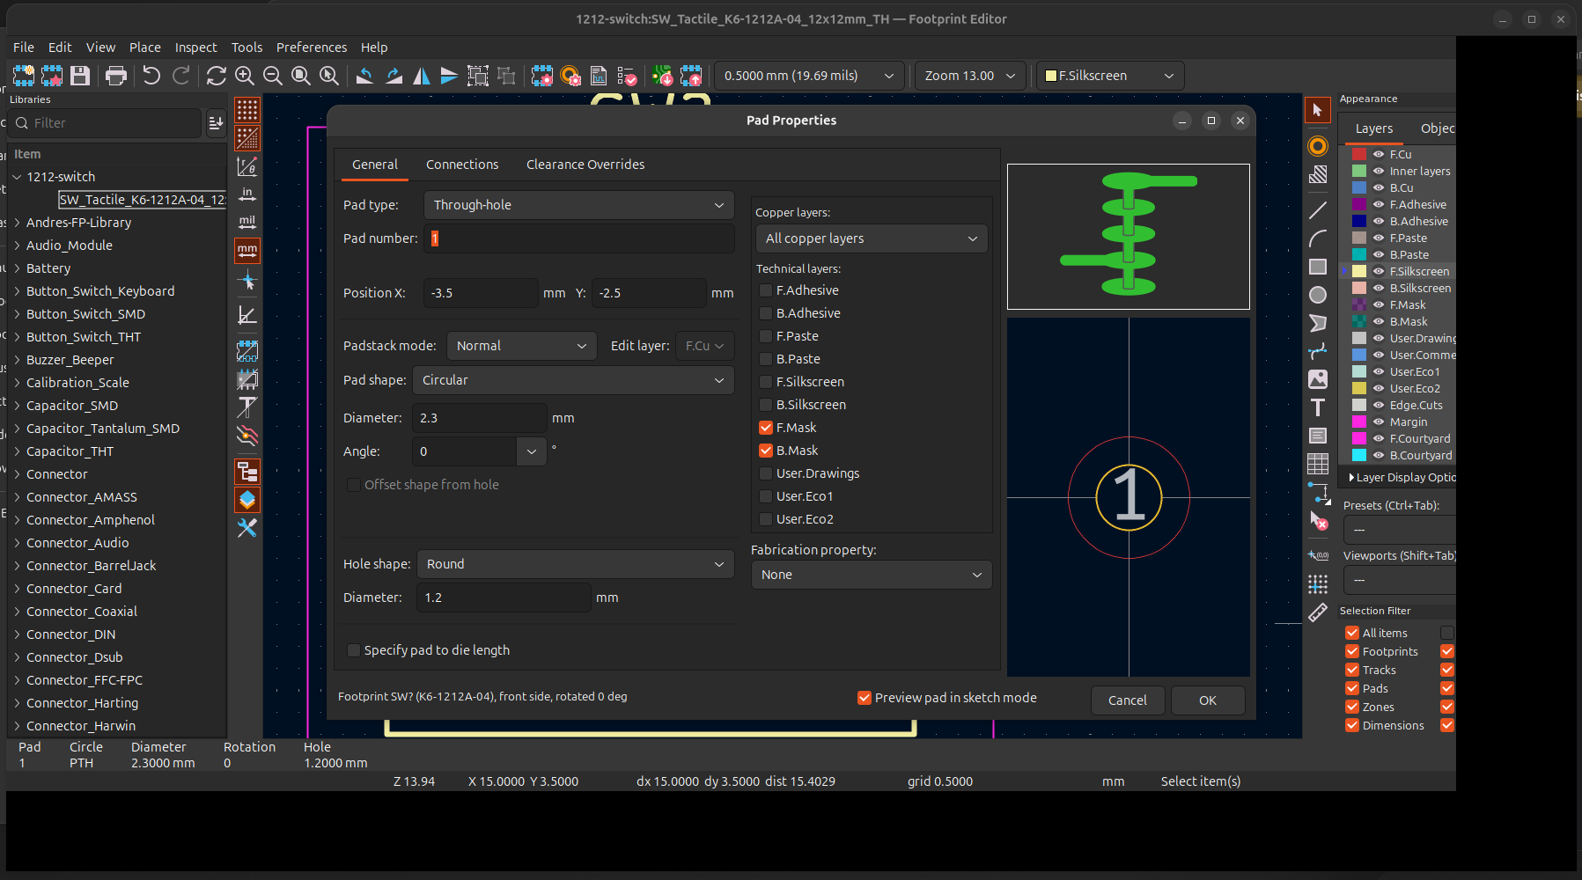This screenshot has height=880, width=1582.
Task: Click the F.Courtyard color swatch
Action: tap(1359, 438)
